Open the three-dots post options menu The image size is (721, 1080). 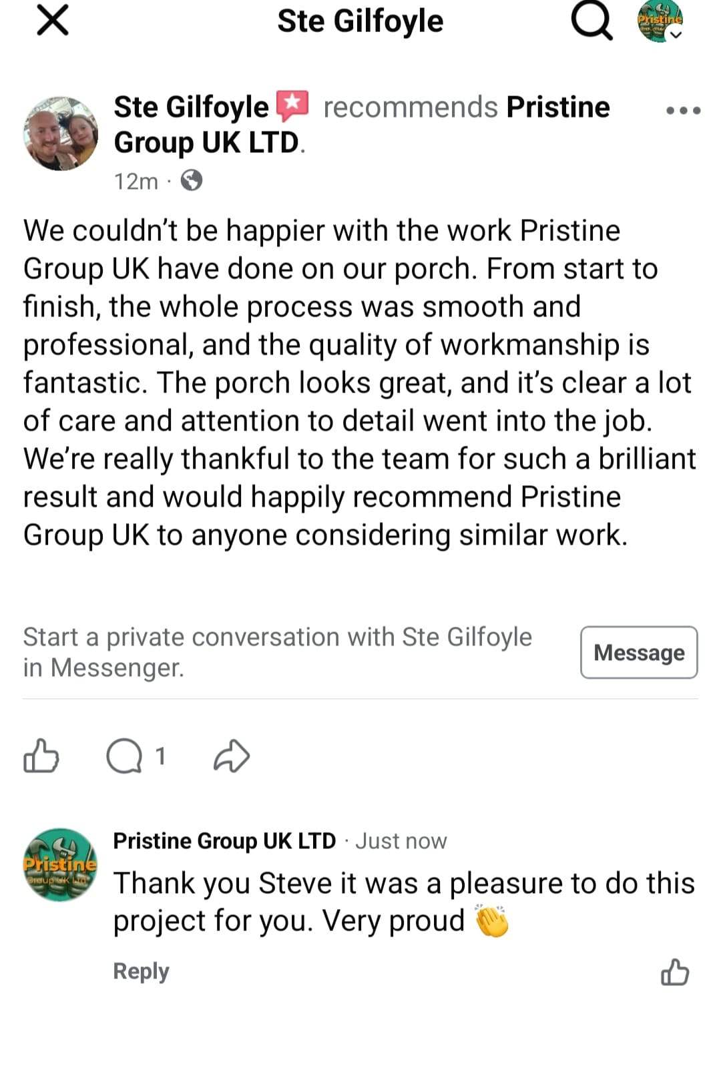pyautogui.click(x=683, y=110)
